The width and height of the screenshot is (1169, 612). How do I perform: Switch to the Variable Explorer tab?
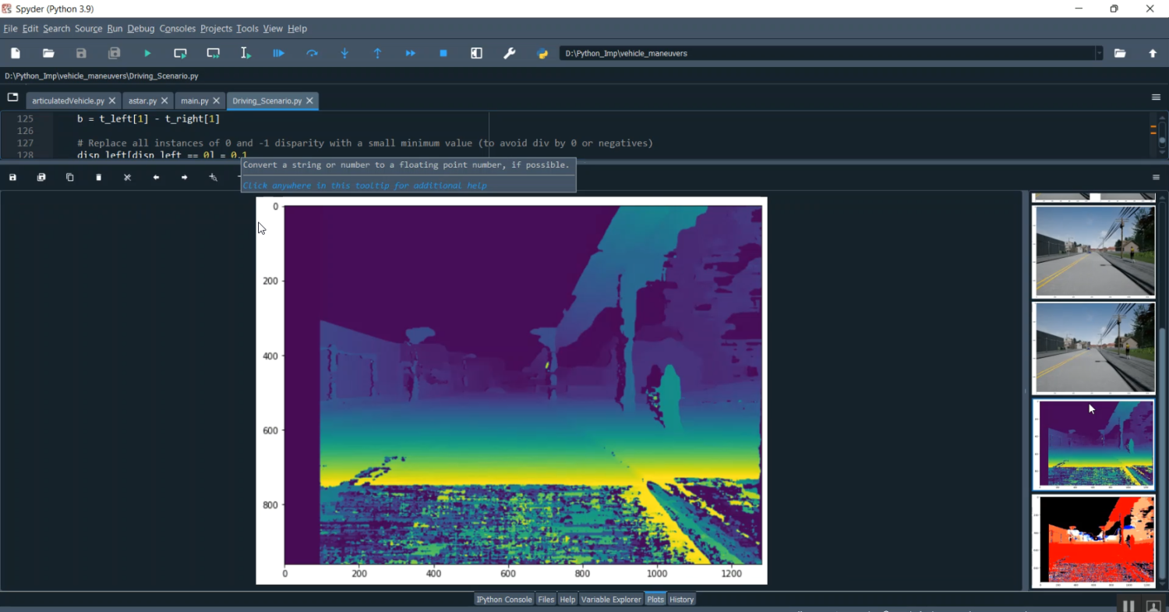[610, 600]
